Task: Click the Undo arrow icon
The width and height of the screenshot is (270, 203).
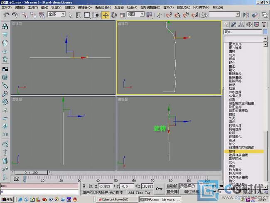Action: coord(6,15)
